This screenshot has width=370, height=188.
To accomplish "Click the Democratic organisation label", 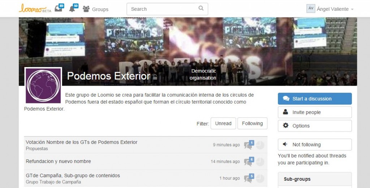I will coord(203,74).
